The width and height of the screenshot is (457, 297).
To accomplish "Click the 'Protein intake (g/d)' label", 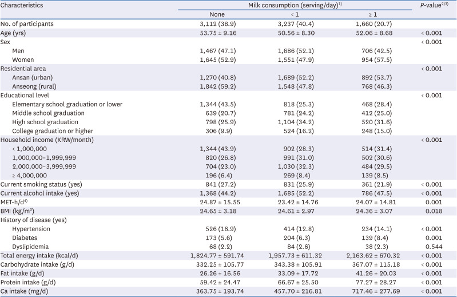I will (x=28, y=283).
